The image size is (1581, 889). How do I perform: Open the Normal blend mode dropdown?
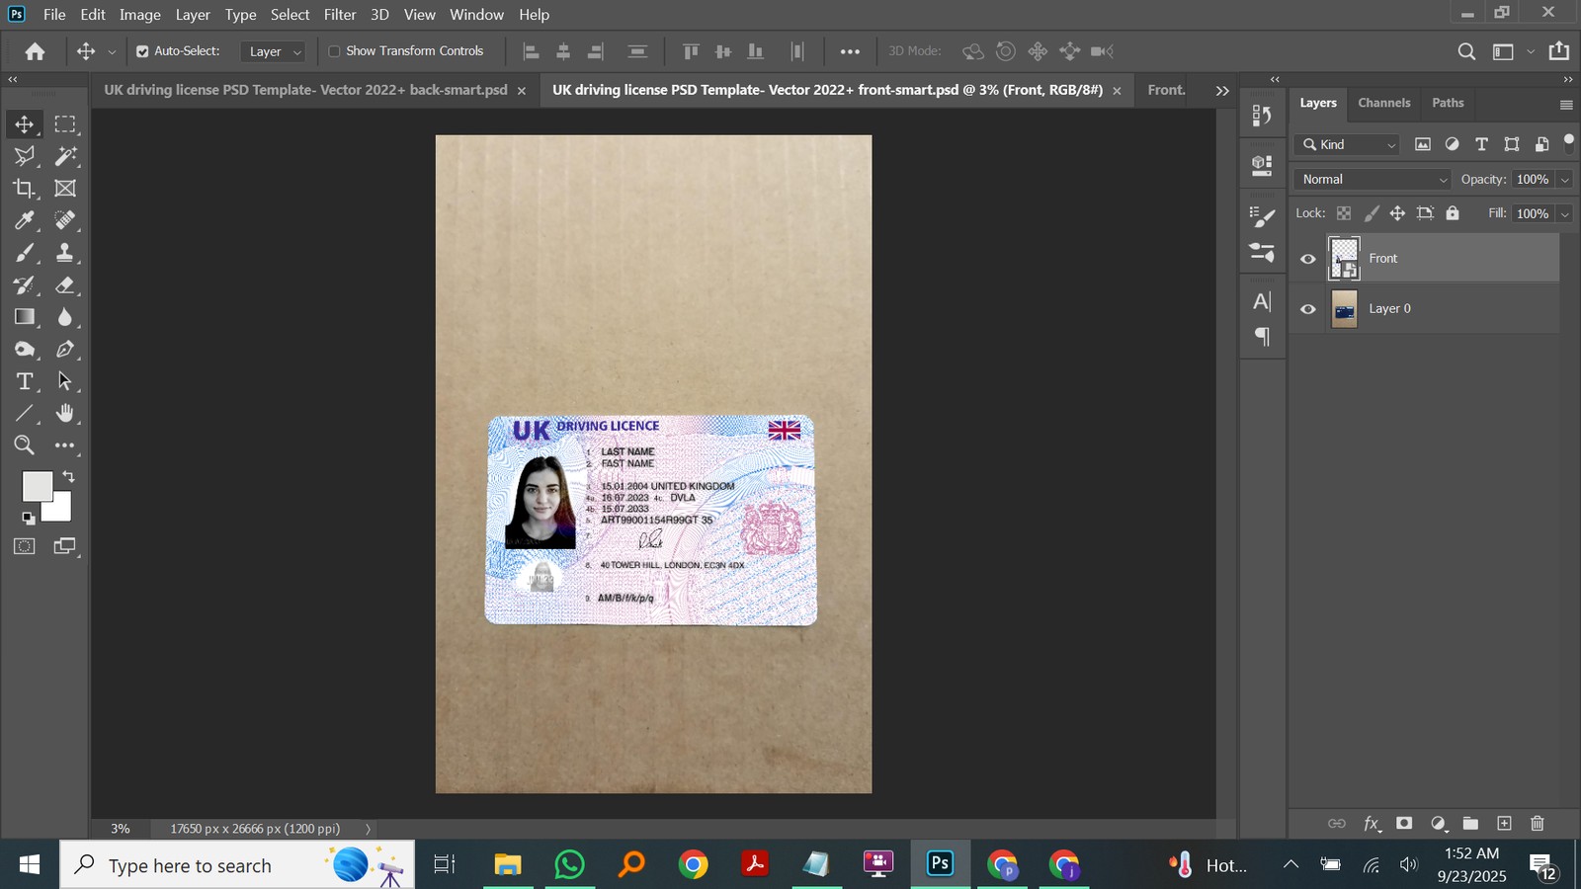coord(1373,179)
